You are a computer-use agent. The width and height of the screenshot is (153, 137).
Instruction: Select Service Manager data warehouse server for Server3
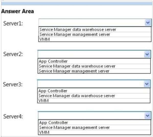point(94,96)
